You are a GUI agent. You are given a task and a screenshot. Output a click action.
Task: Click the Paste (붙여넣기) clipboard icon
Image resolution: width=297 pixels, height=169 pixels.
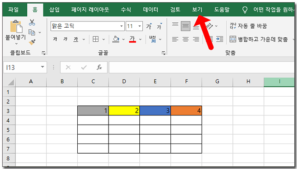[16, 26]
